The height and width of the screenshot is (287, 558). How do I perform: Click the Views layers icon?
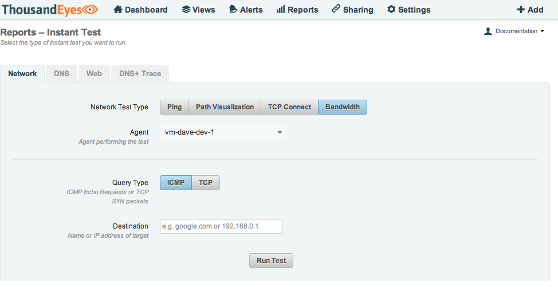click(186, 10)
